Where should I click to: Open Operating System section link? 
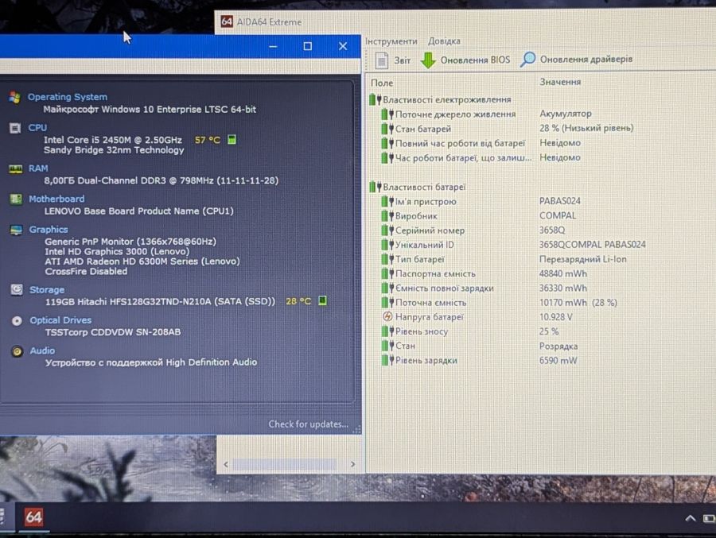pos(68,97)
